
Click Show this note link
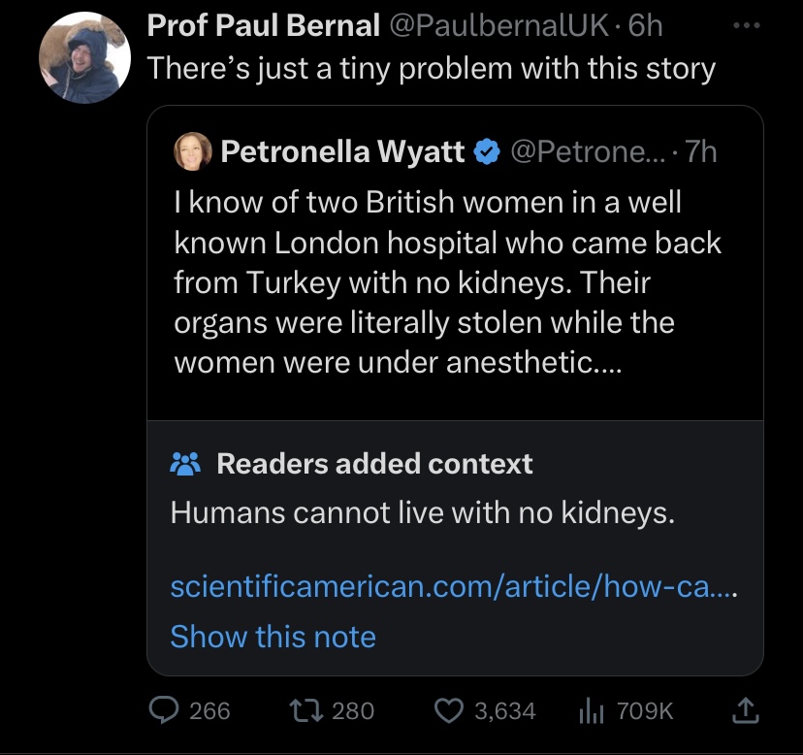pyautogui.click(x=273, y=637)
